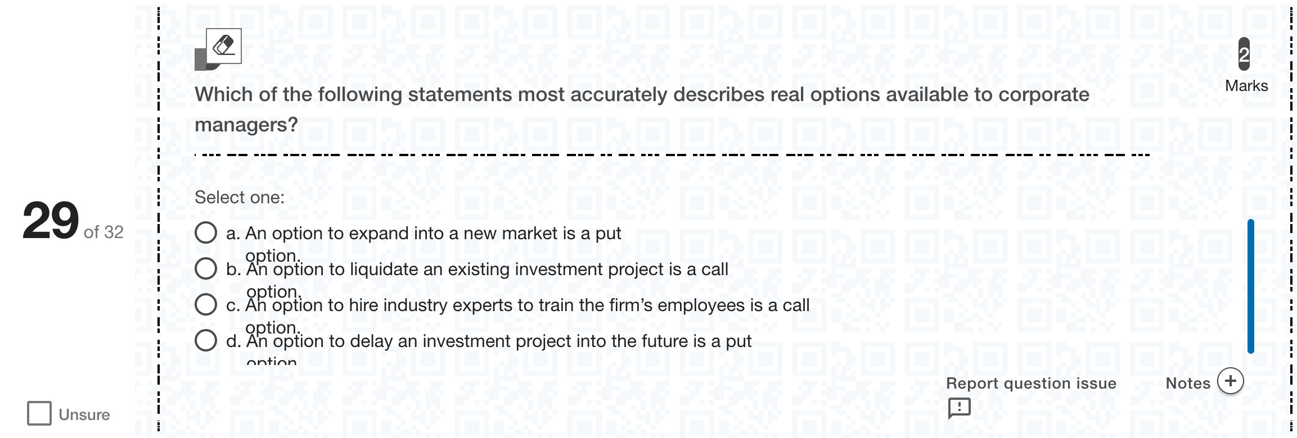Select answer c about hiring industry experts
The image size is (1297, 438).
[206, 304]
